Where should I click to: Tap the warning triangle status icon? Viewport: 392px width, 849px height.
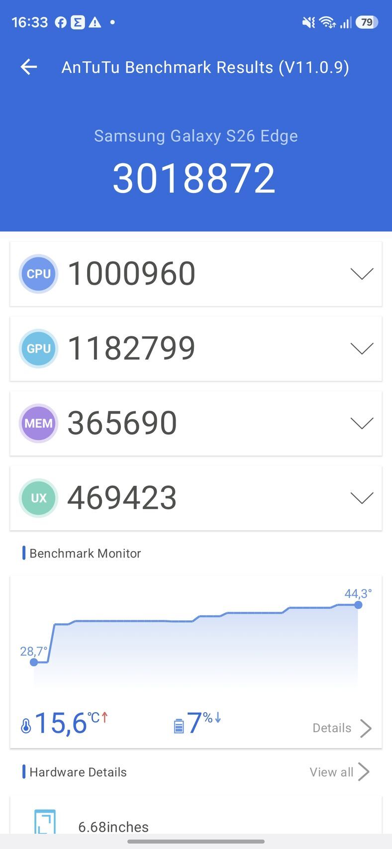click(95, 22)
